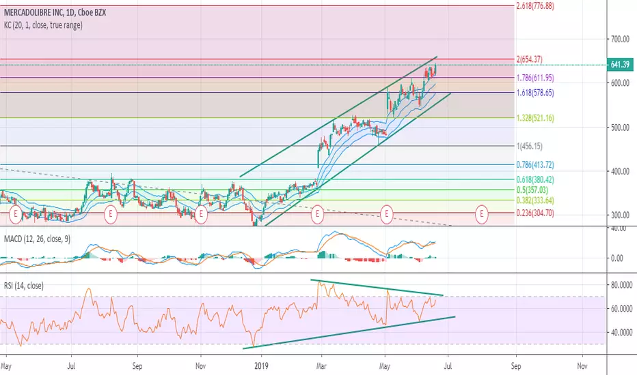Screen dimensions: 637x375
Task: Click the 0.618(380.42) Fibonacci level label
Action: pyautogui.click(x=535, y=179)
